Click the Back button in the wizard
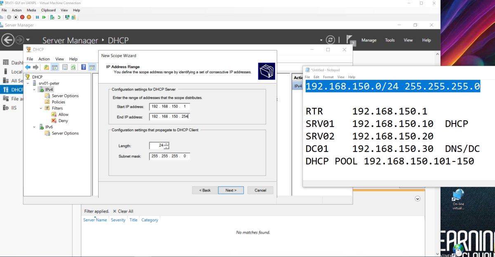Image resolution: width=495 pixels, height=257 pixels. tap(205, 190)
